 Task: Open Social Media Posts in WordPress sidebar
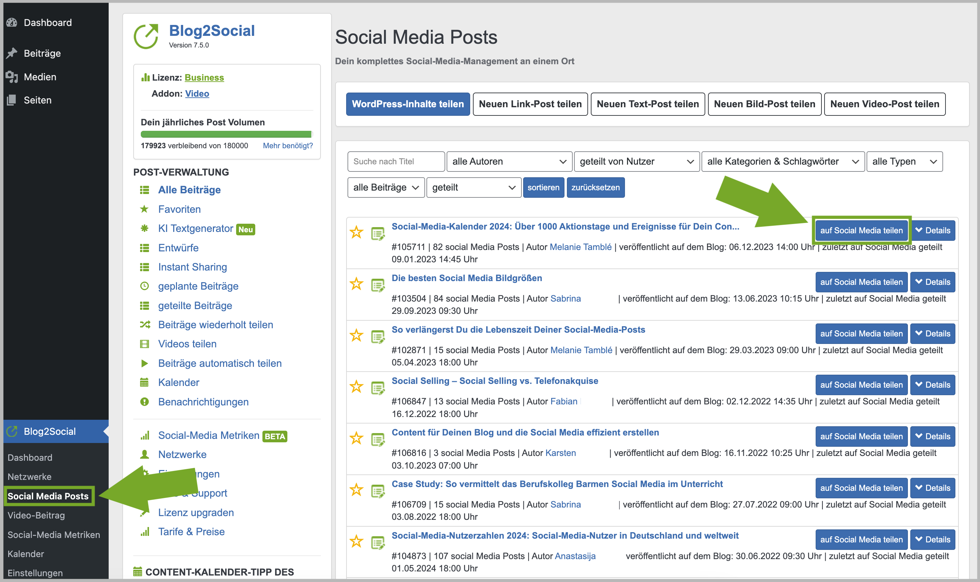(x=48, y=496)
